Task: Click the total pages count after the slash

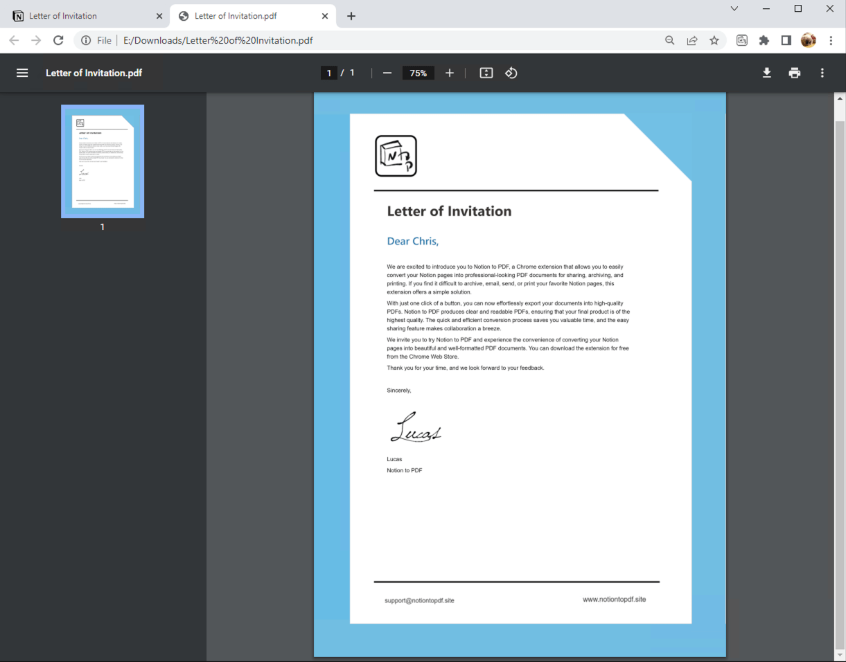Action: 352,73
